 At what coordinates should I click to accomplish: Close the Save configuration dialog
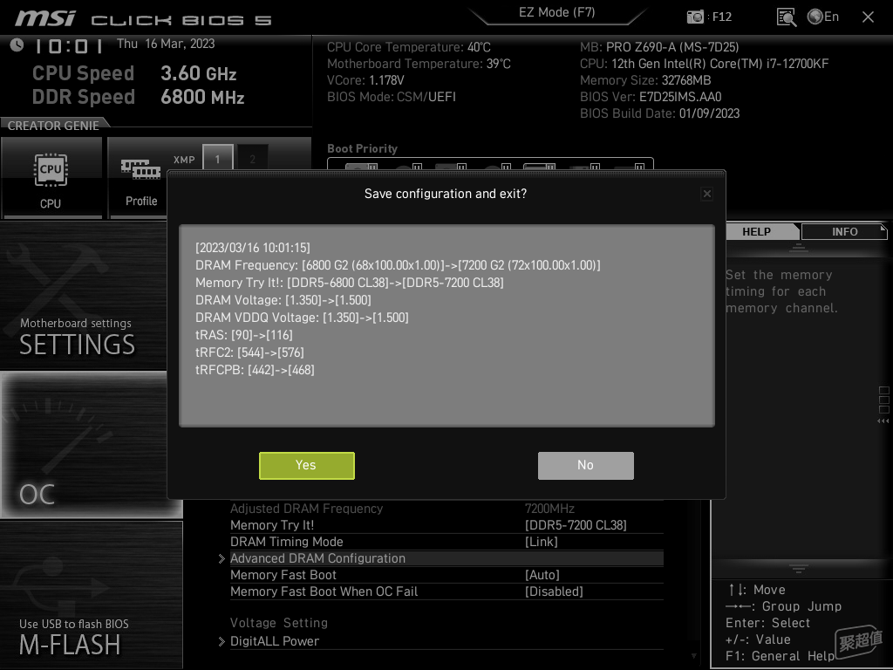706,194
